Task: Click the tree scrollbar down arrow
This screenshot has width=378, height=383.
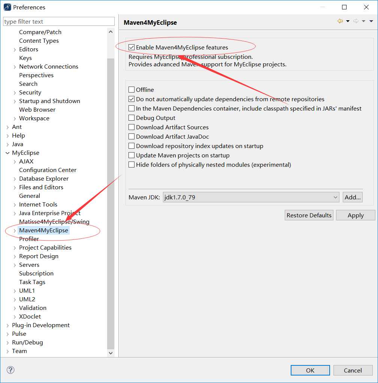Action: [111, 353]
